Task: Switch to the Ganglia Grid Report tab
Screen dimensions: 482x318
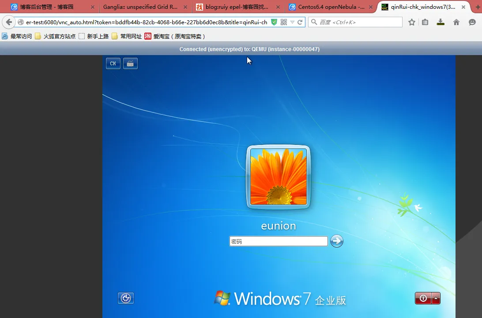Action: coord(145,7)
